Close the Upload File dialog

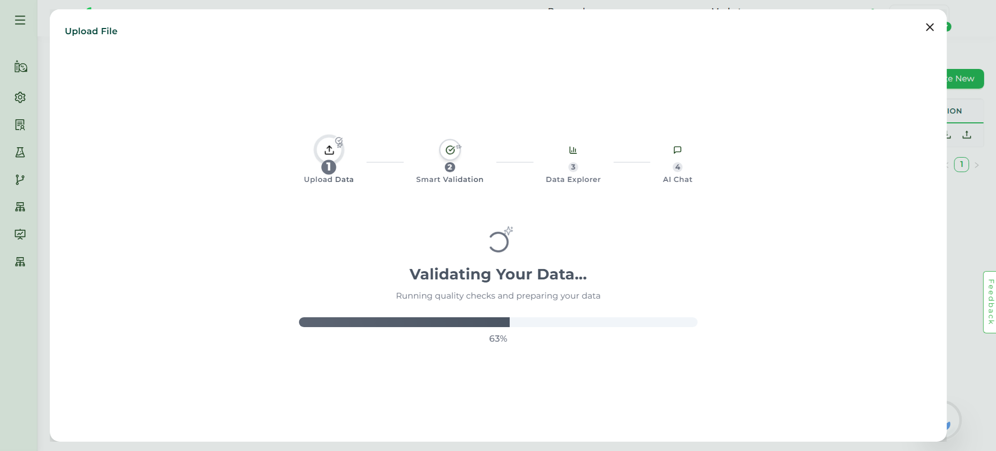click(930, 27)
